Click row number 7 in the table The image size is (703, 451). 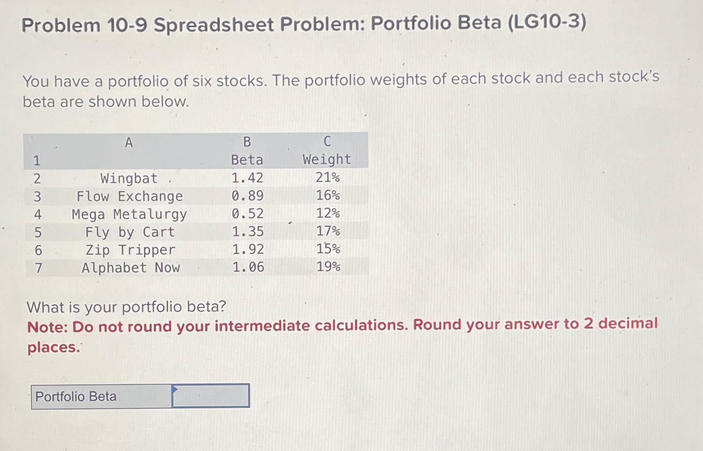click(x=37, y=268)
